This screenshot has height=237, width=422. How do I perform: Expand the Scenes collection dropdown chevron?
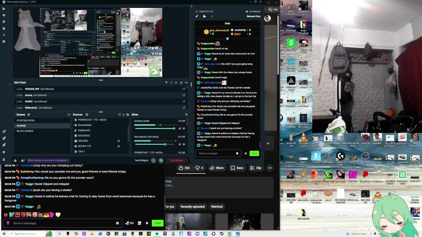15,115
